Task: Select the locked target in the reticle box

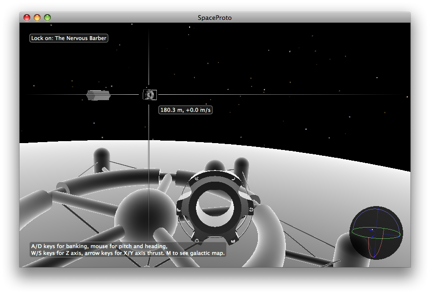Action: (x=150, y=95)
